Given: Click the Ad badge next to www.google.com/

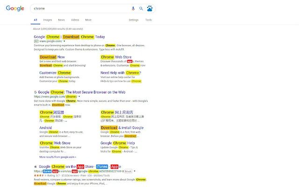Looking at the screenshot, I should click(36, 41).
